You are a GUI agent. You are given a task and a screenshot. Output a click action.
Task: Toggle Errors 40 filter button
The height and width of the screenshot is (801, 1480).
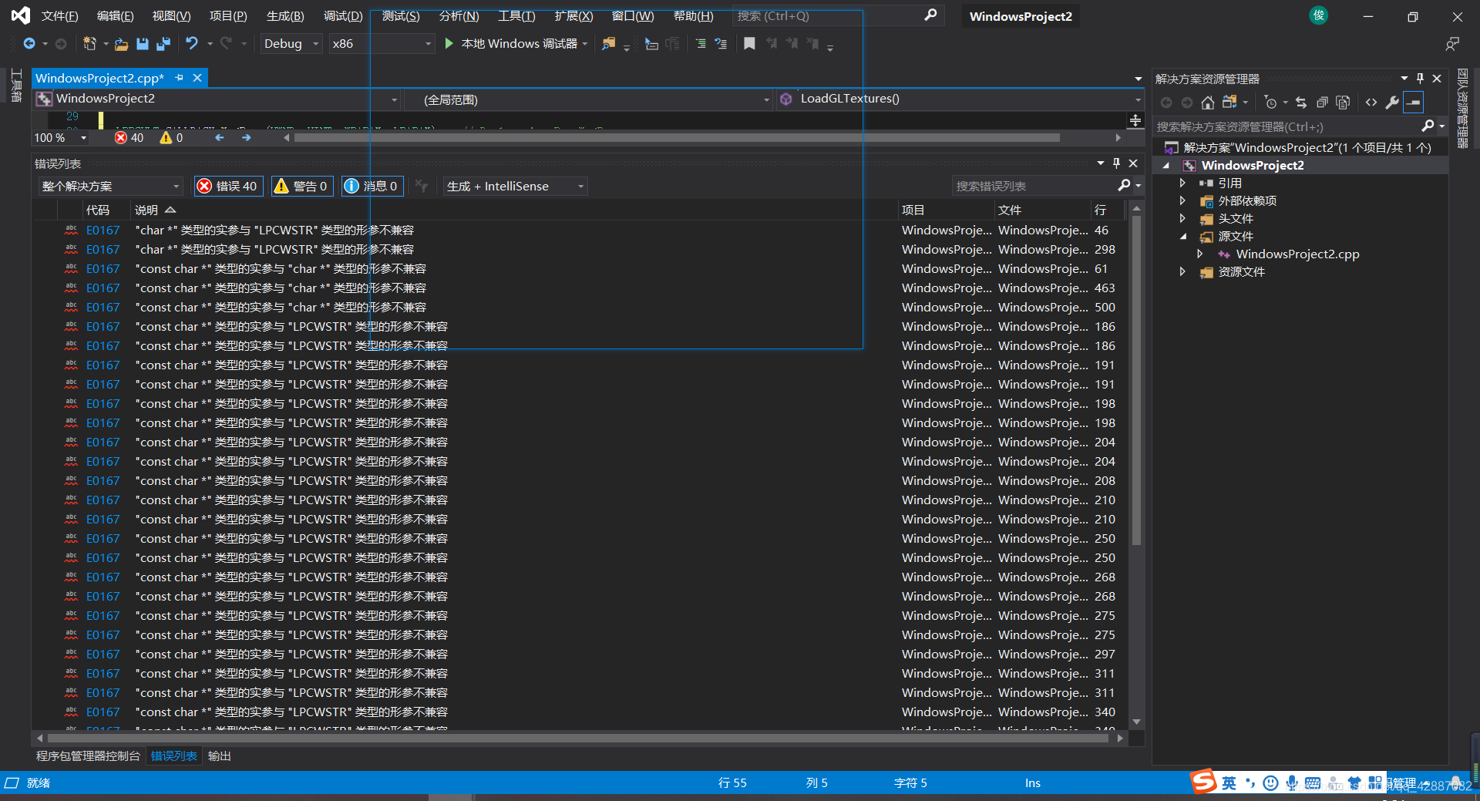click(x=228, y=187)
